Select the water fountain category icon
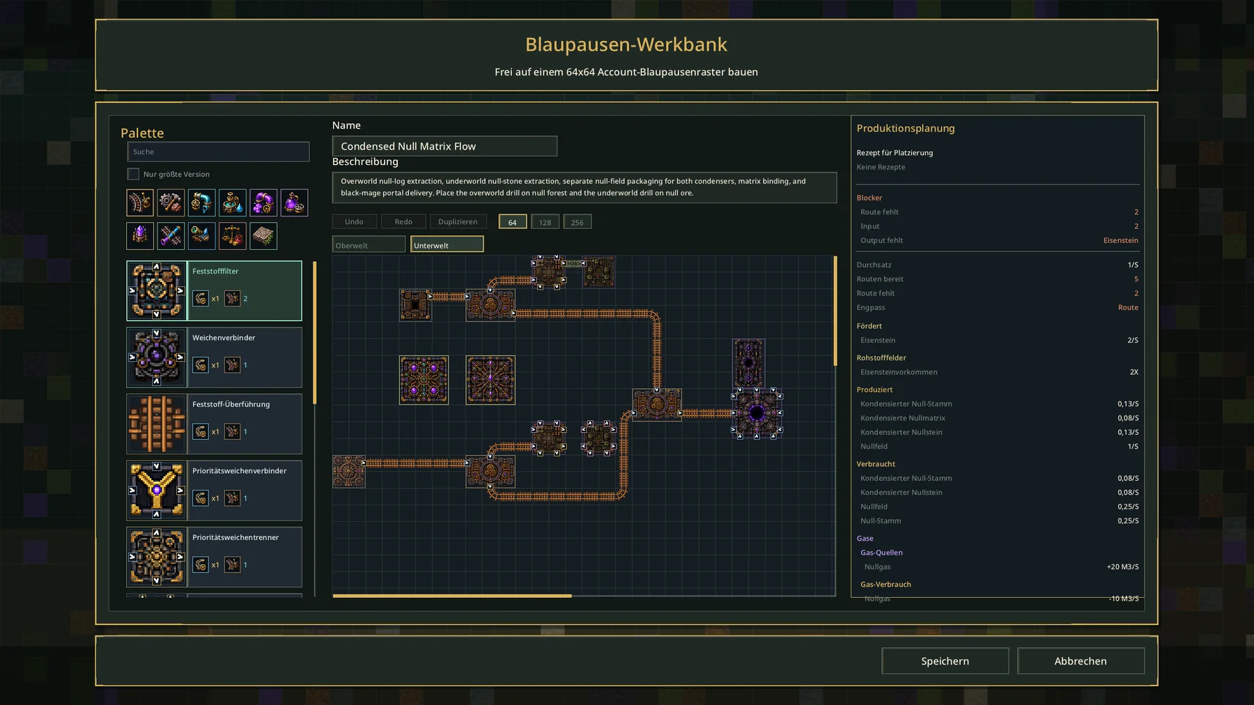Image resolution: width=1254 pixels, height=705 pixels. [232, 203]
